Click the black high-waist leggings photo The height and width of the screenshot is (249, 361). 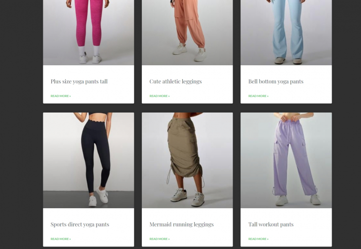(x=88, y=160)
